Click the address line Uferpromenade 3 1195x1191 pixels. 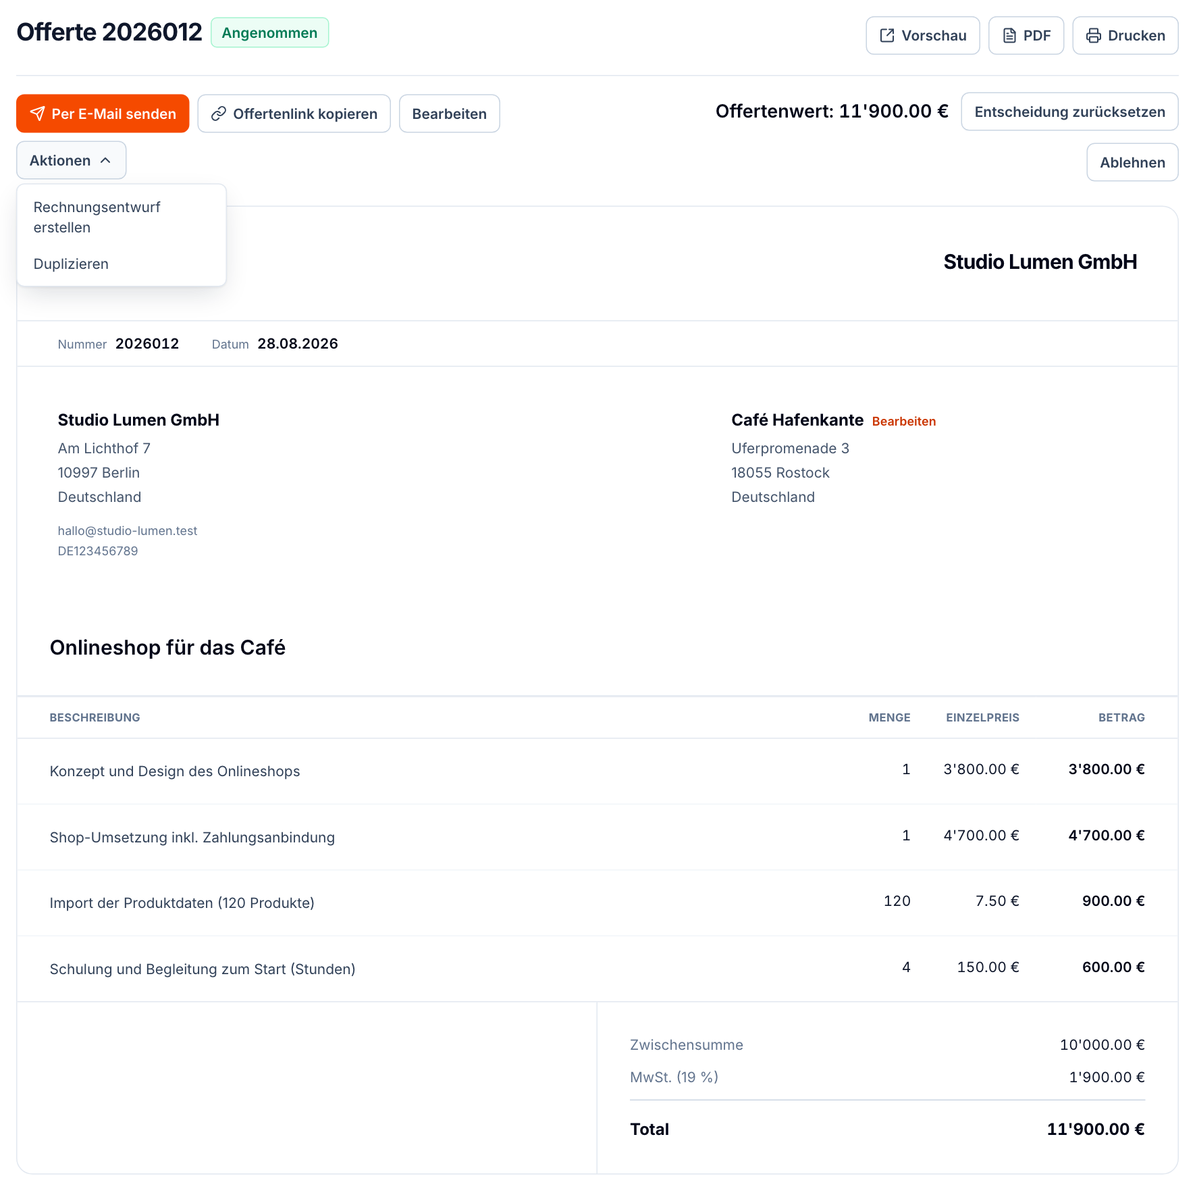pyautogui.click(x=791, y=449)
